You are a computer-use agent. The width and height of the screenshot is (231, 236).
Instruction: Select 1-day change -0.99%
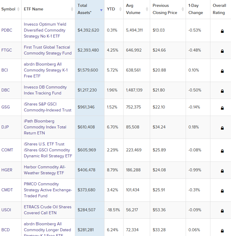pos(195,170)
